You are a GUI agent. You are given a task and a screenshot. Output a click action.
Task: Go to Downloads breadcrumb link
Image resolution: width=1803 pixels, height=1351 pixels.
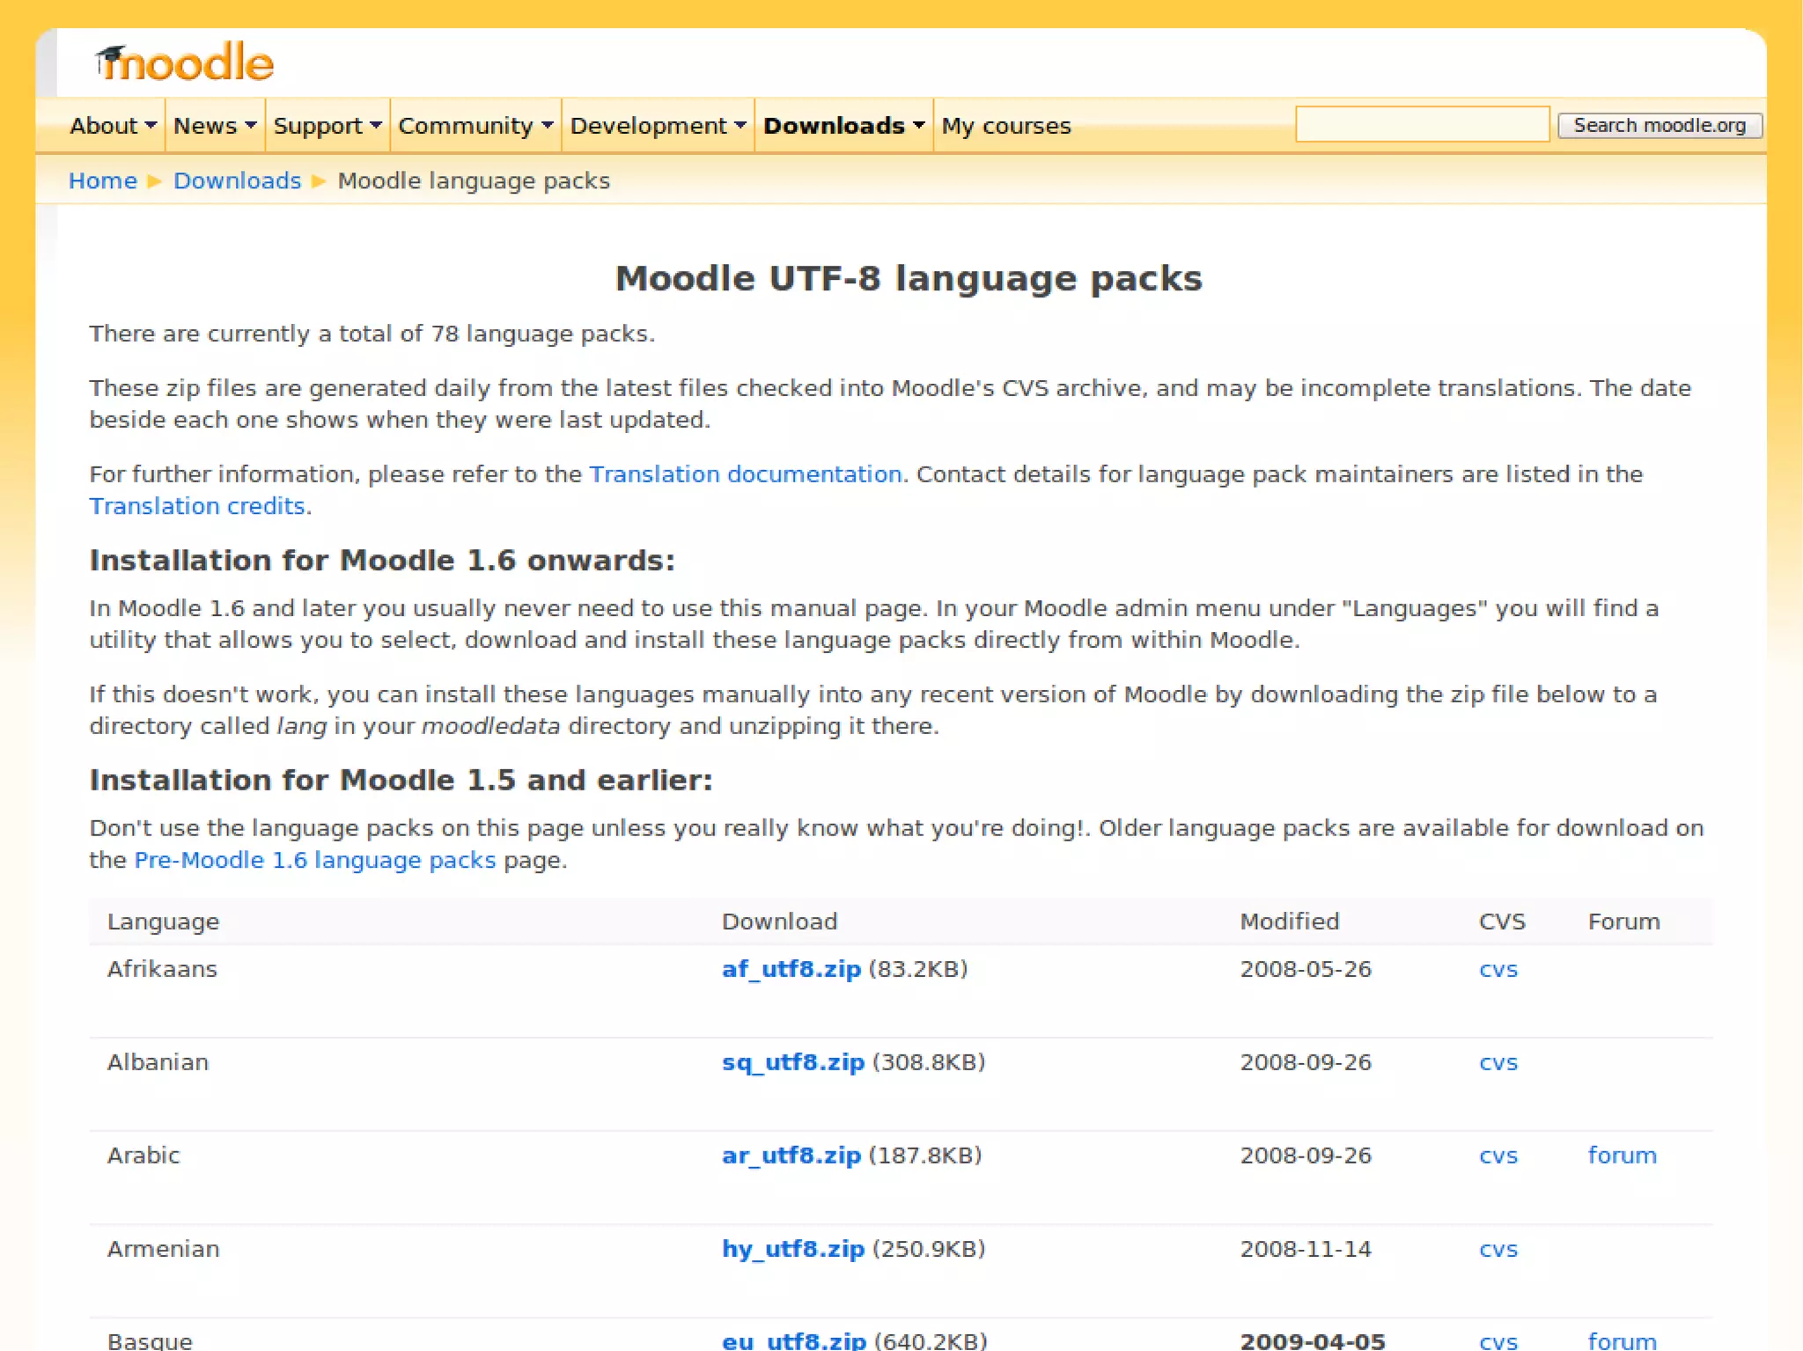pyautogui.click(x=237, y=180)
